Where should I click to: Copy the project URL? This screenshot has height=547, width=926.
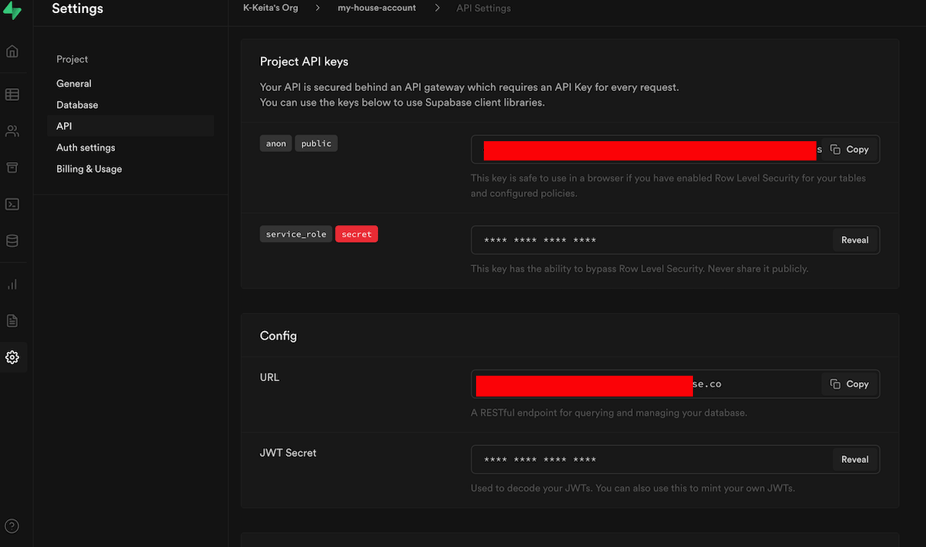click(850, 384)
